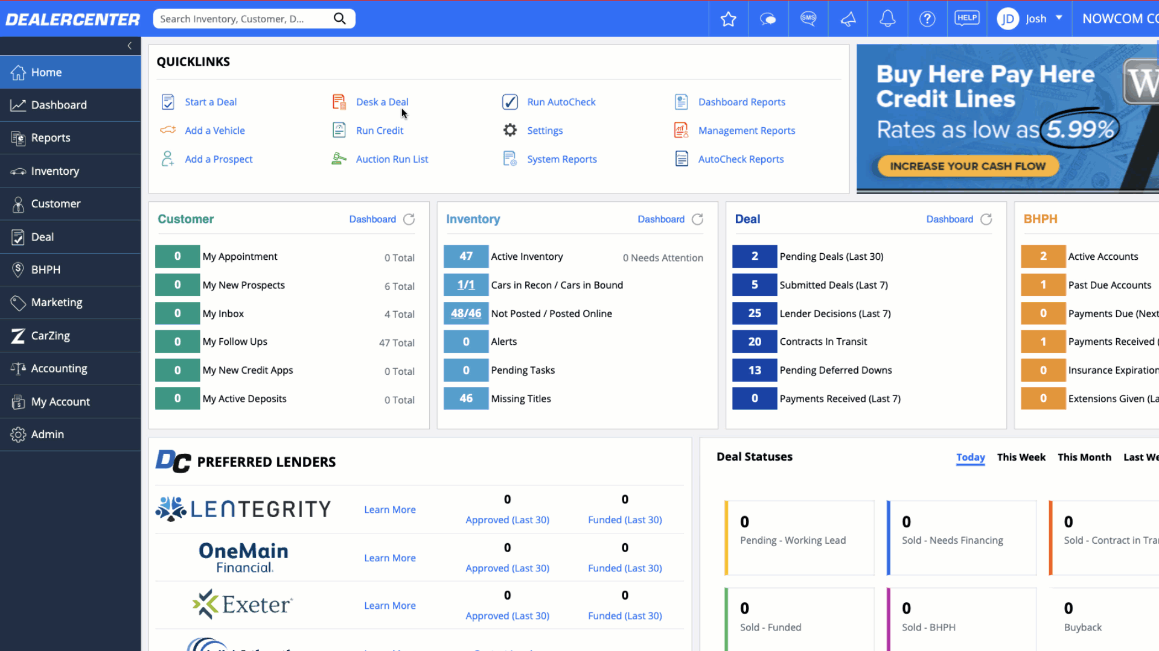Viewport: 1159px width, 651px height.
Task: Click the 48/46 Not Posted count
Action: pyautogui.click(x=466, y=313)
